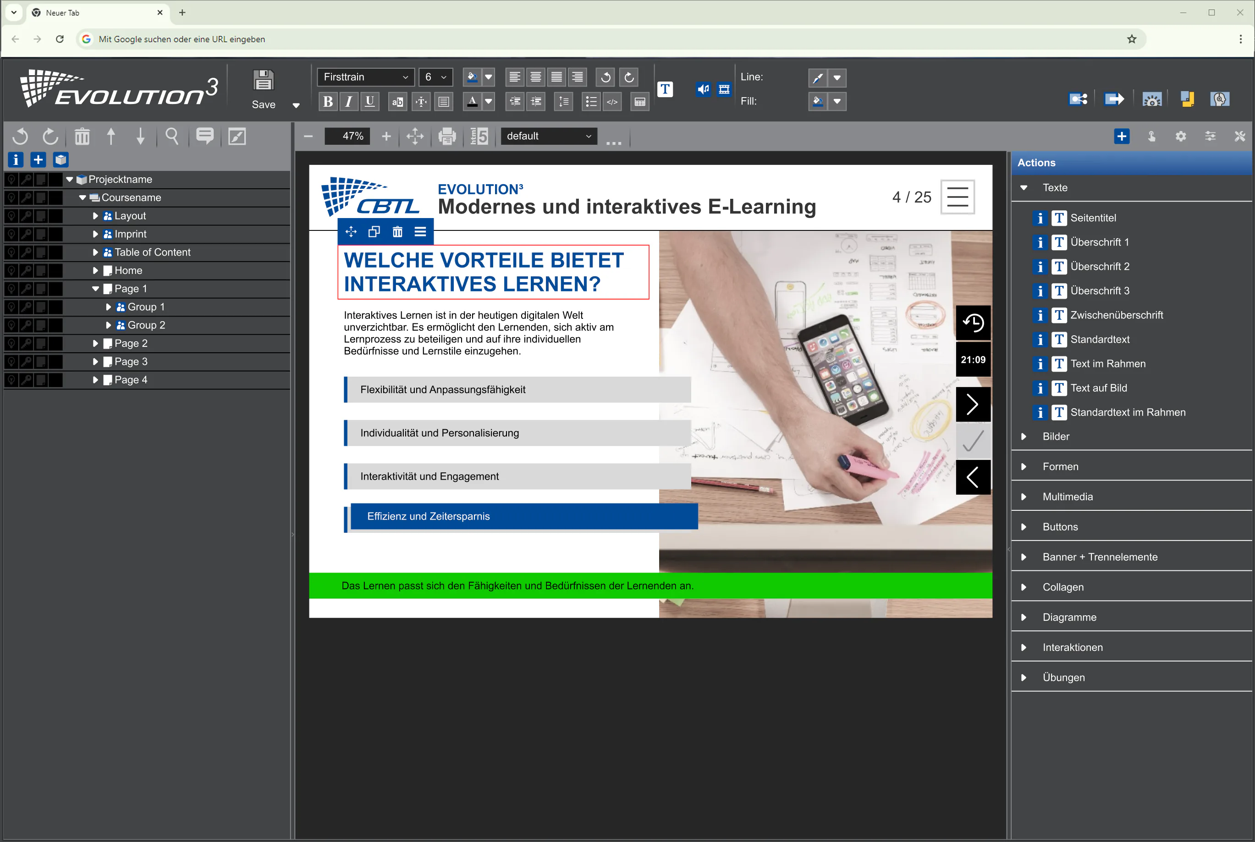Image resolution: width=1255 pixels, height=842 pixels.
Task: Open the HTML source code icon
Action: [x=612, y=102]
